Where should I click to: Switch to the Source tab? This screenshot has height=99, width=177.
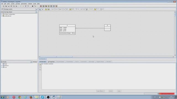[77, 62]
